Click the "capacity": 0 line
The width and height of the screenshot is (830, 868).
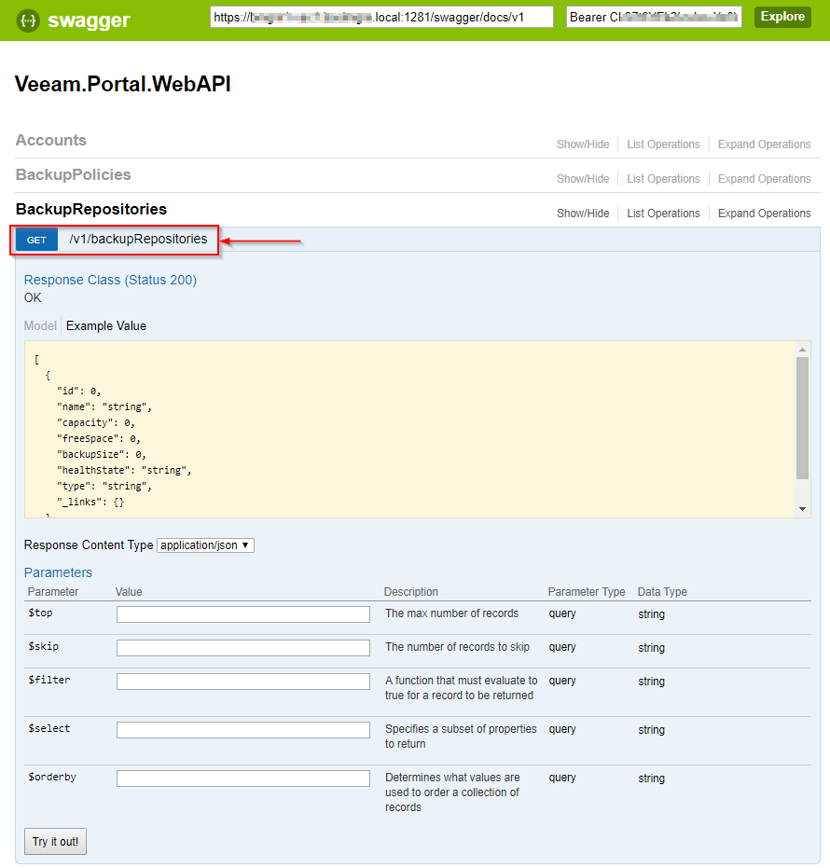point(96,423)
